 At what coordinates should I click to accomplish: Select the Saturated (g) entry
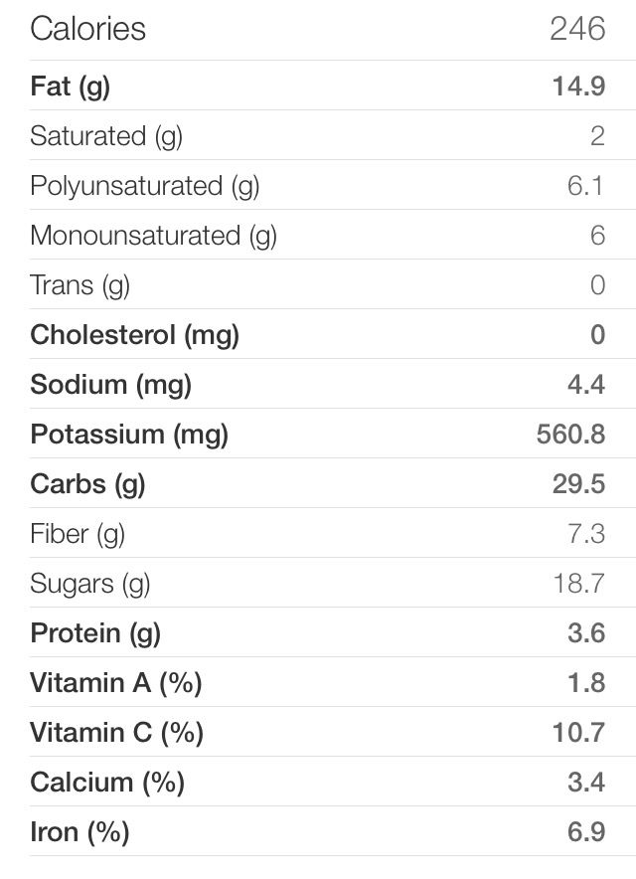coord(318,135)
